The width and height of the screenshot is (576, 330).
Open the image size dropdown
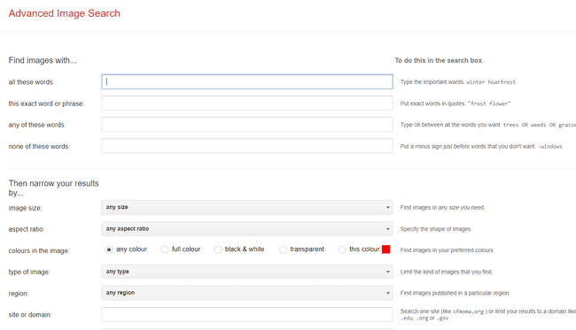pyautogui.click(x=247, y=208)
